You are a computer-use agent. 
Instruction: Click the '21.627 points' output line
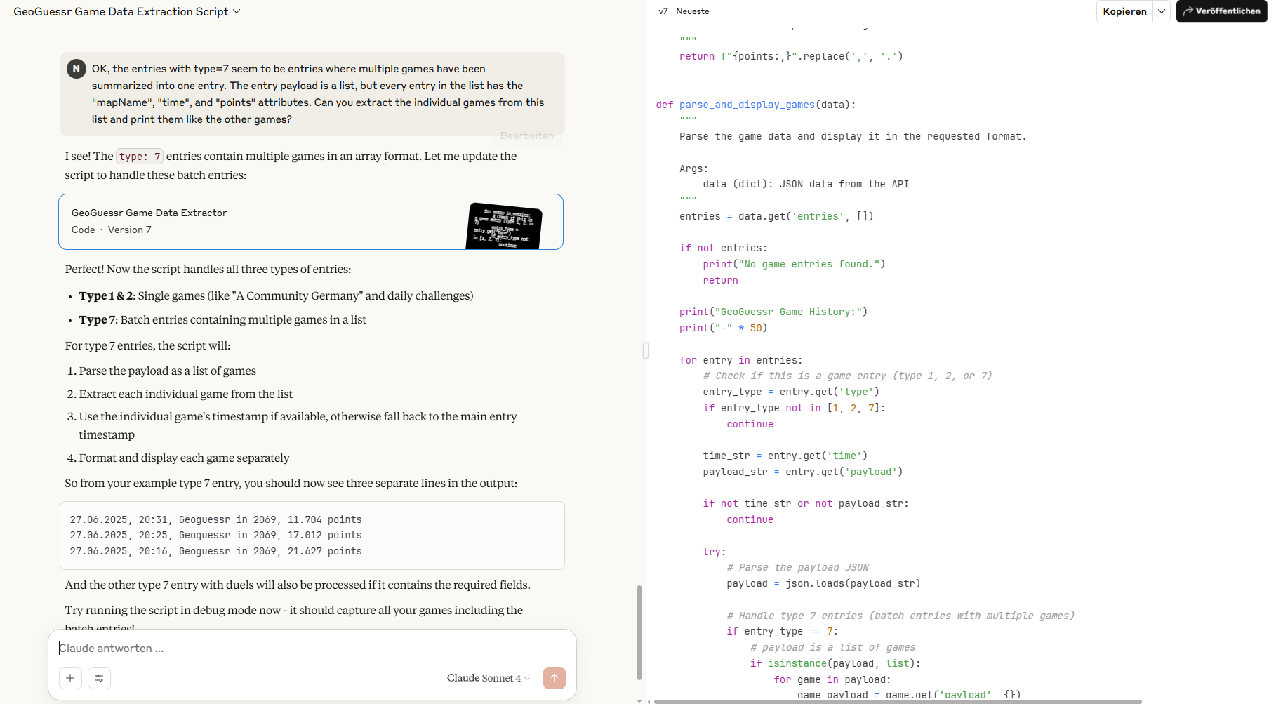[215, 552]
